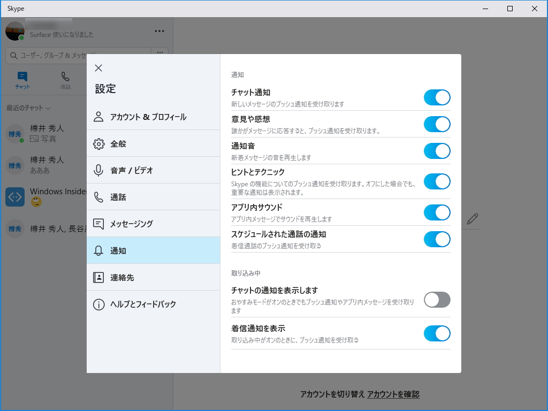Switch to the 通話 tab
Viewport: 548px width, 411px height.
click(x=65, y=79)
